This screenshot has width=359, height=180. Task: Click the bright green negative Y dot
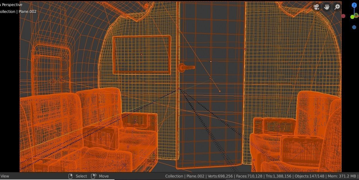point(352,17)
